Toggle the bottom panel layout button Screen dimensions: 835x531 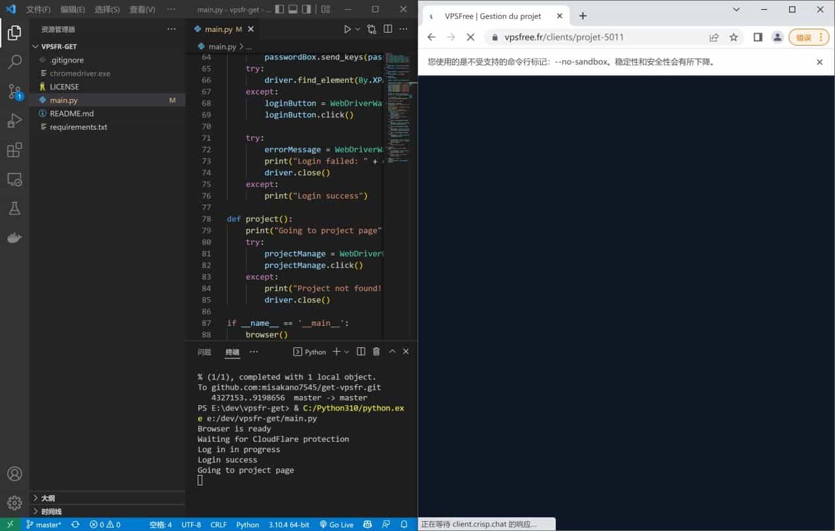pos(293,9)
